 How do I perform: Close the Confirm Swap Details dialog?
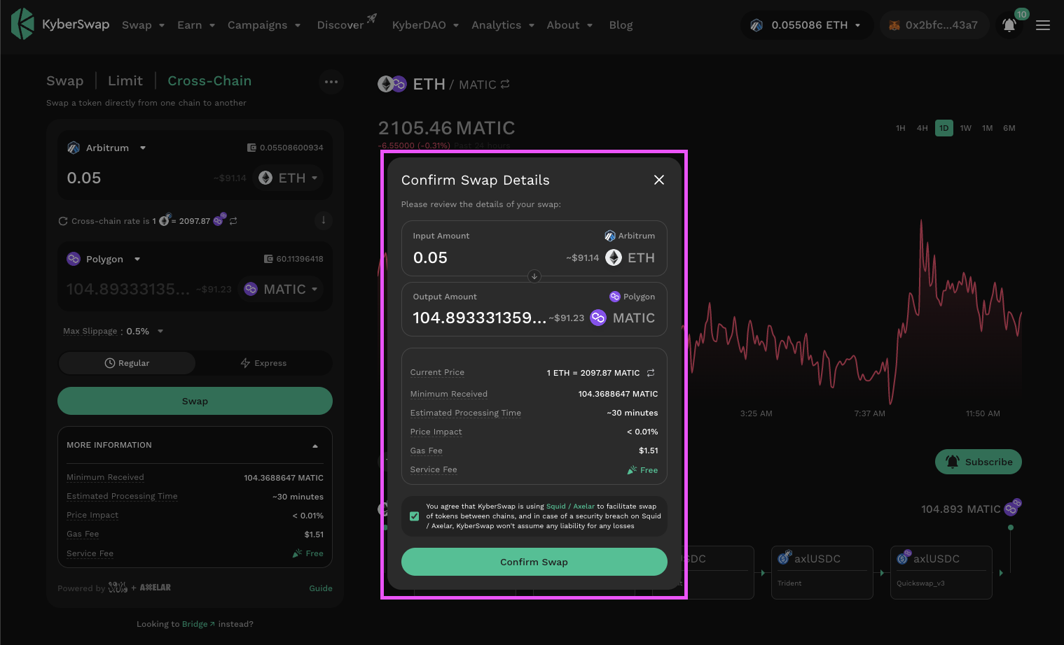tap(658, 180)
